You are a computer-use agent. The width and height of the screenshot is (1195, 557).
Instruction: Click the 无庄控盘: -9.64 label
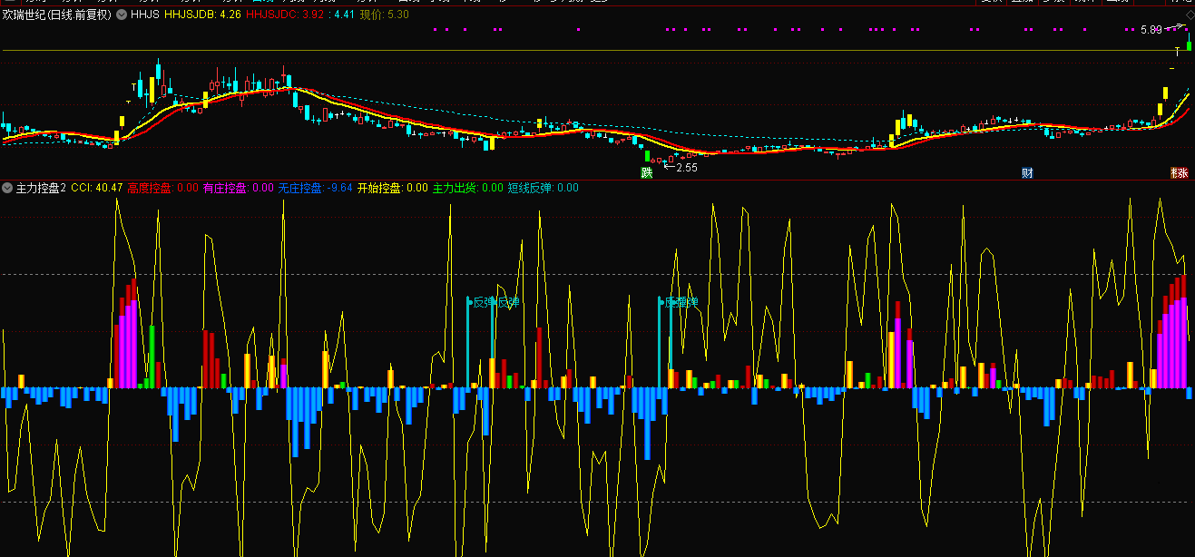tap(316, 188)
